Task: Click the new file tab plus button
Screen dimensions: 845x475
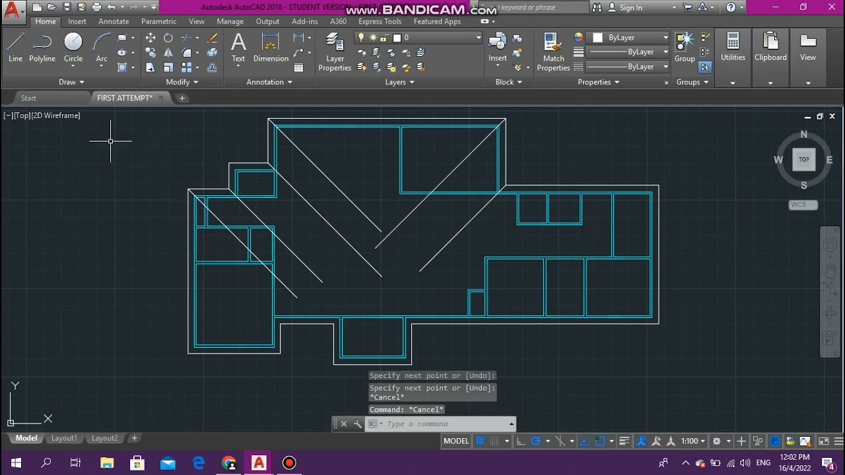Action: pos(182,98)
